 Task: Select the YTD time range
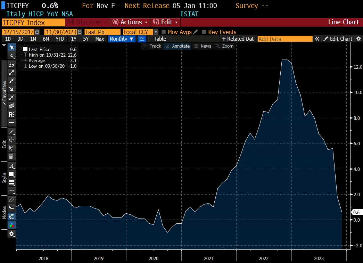coord(60,39)
